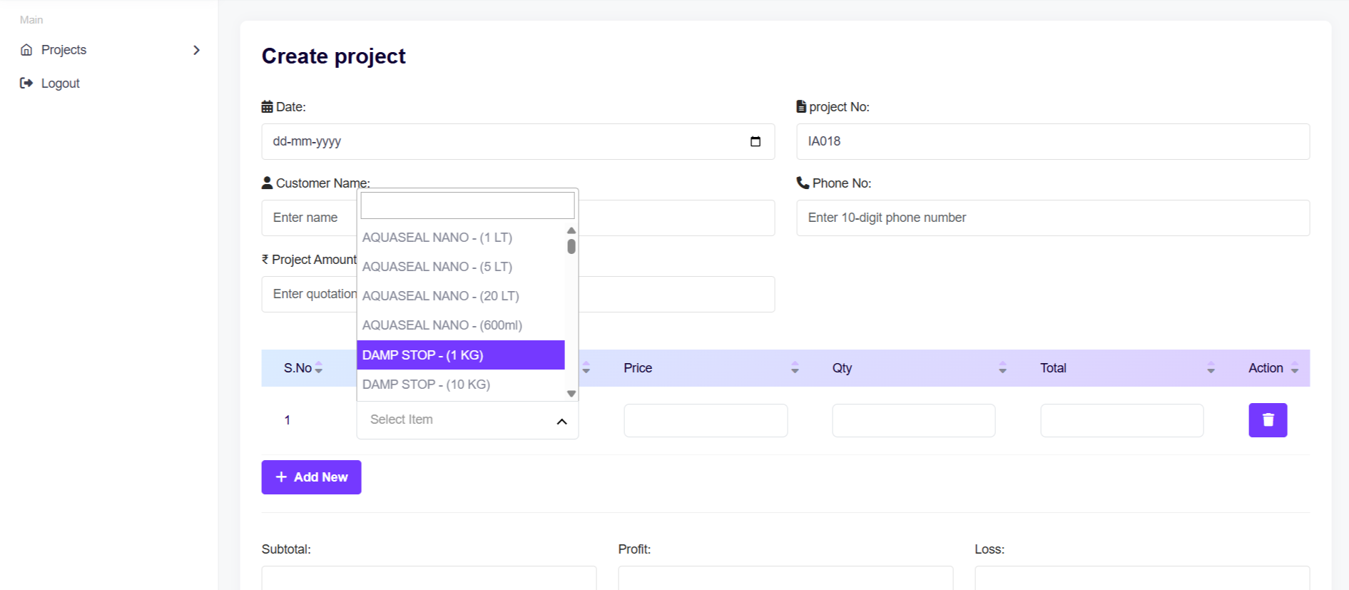Click the Projects home icon
Viewport: 1349px width, 590px height.
[x=26, y=50]
